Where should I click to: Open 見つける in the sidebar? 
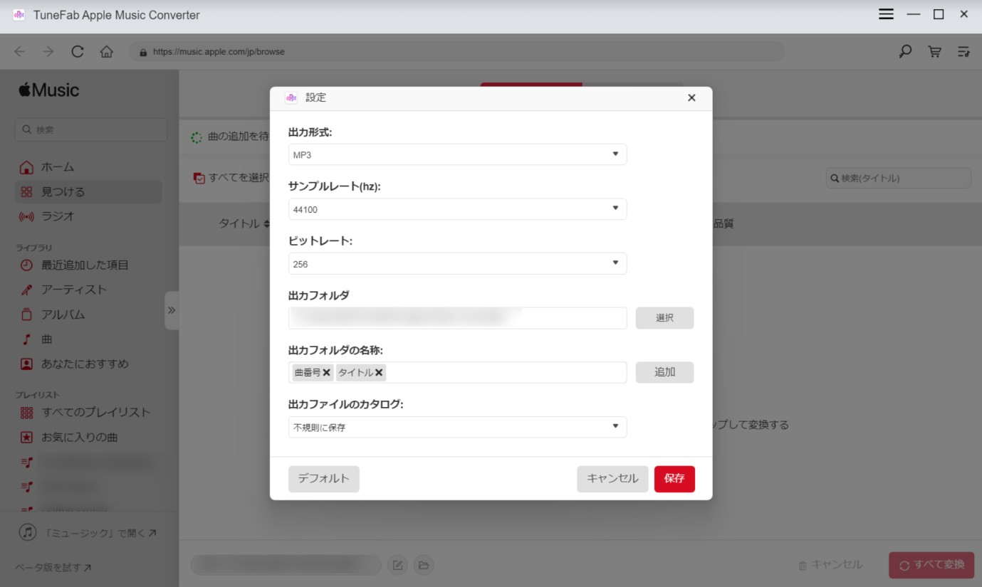coord(88,192)
